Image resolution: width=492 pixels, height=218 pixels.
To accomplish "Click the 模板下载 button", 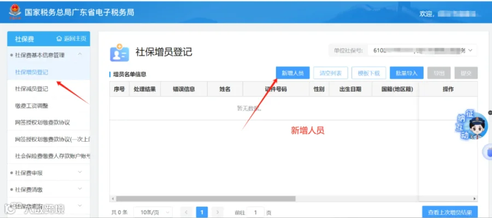I will [x=368, y=73].
